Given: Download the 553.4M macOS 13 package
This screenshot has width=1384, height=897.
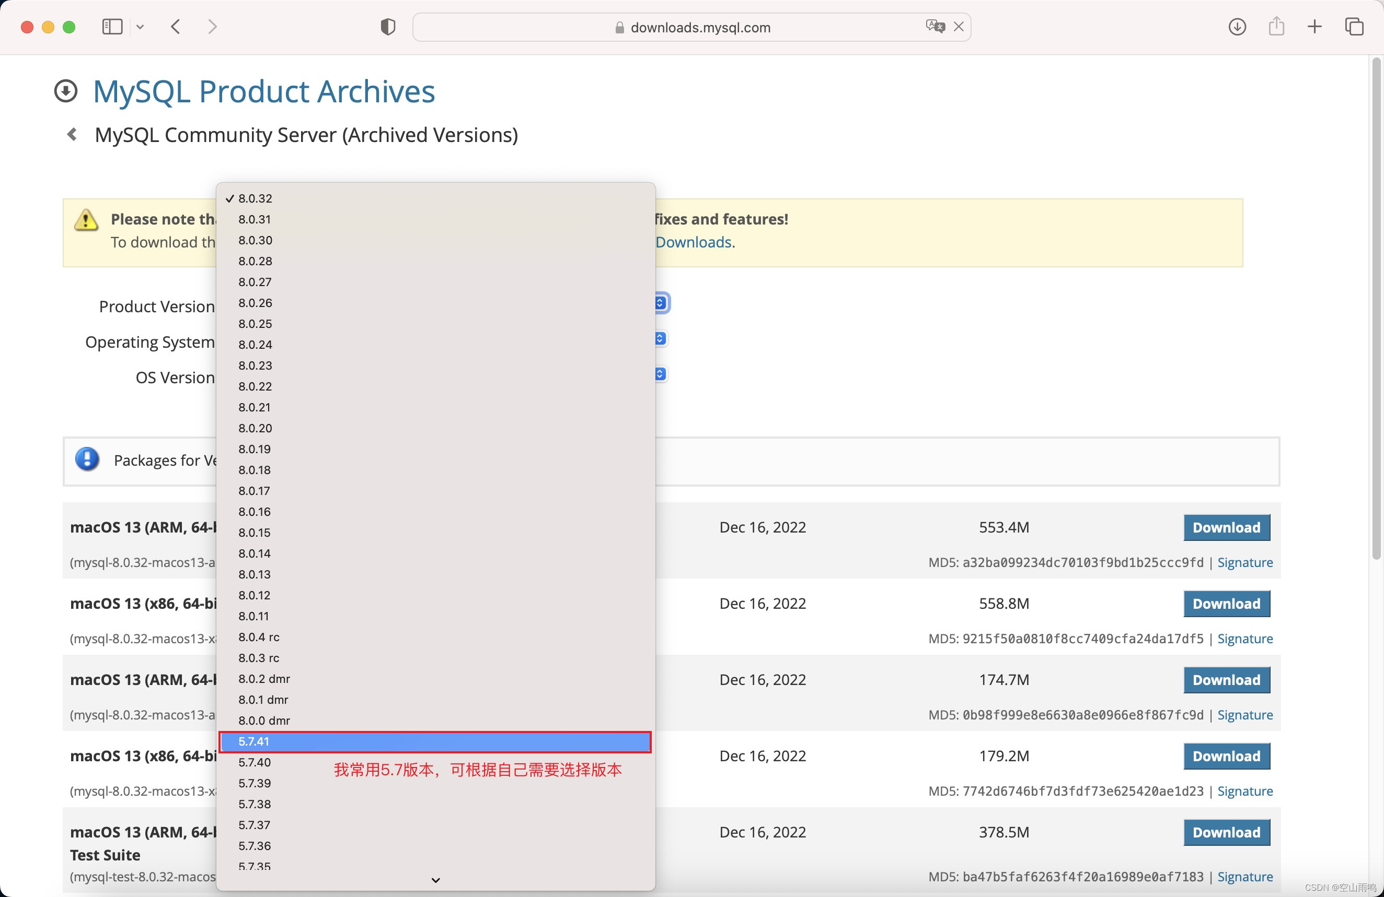Looking at the screenshot, I should (x=1226, y=528).
